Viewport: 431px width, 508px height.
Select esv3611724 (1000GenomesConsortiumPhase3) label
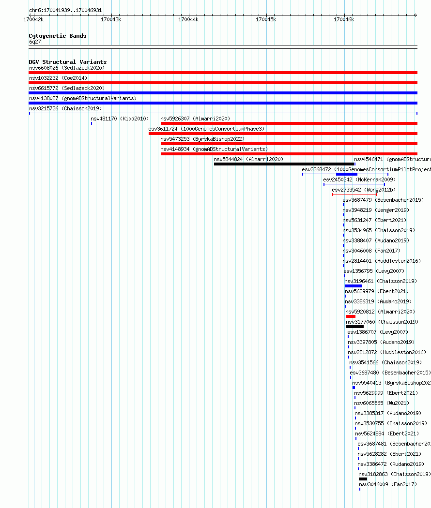click(x=206, y=129)
